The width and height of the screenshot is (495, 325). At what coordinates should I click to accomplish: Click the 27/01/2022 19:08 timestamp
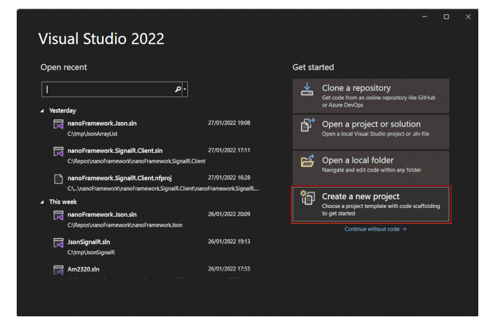(x=229, y=123)
